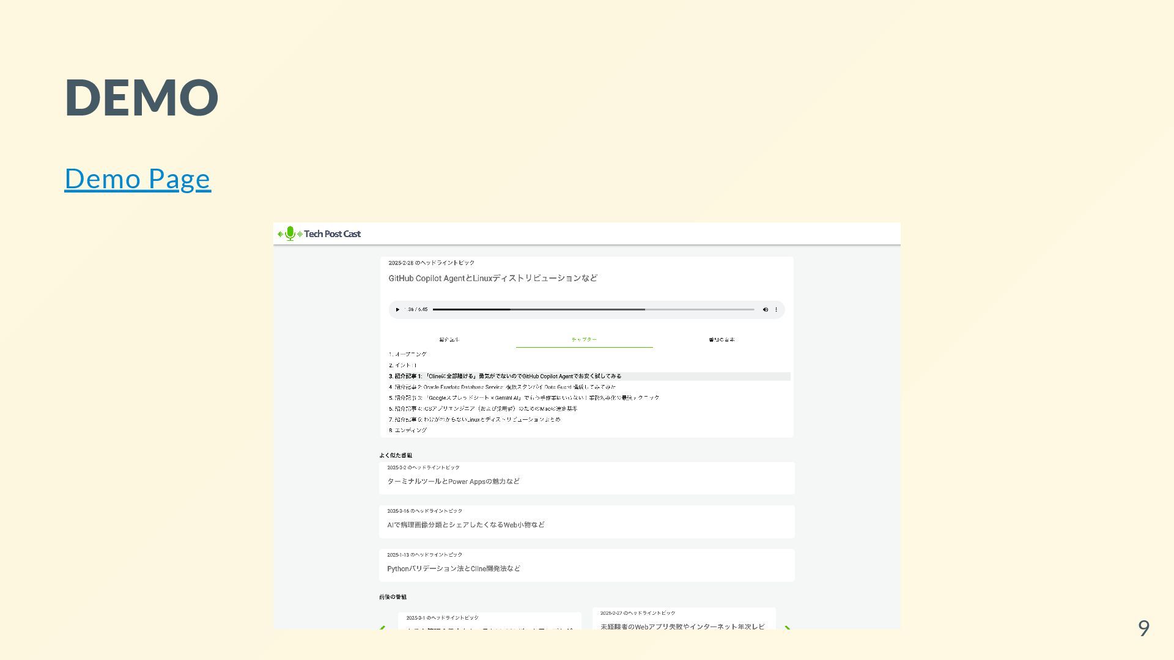
Task: Jump to chapter 5 about Google Spreadsheet Gemini
Action: tap(524, 398)
